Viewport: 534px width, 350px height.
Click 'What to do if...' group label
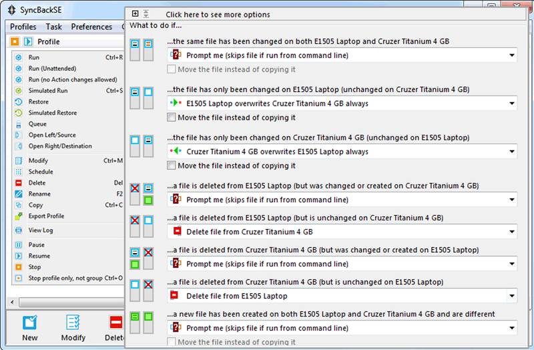click(156, 25)
